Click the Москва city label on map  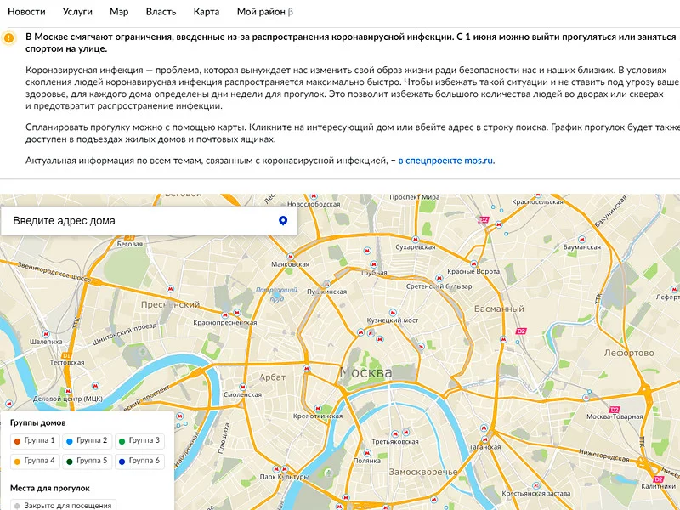coord(365,372)
